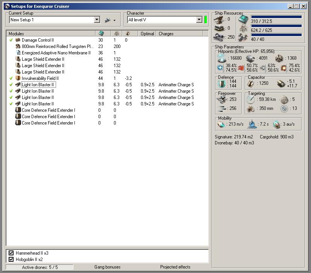Click the green character status indicator
The width and height of the screenshot is (311, 273).
click(206, 20)
